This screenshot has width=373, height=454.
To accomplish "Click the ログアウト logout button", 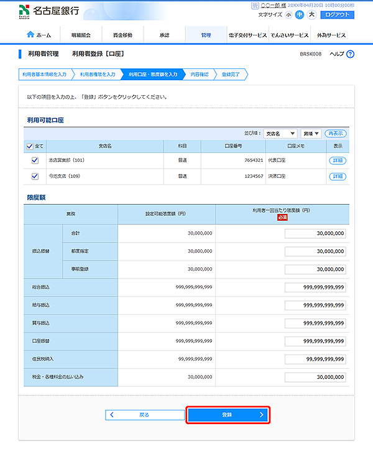I will coord(338,14).
